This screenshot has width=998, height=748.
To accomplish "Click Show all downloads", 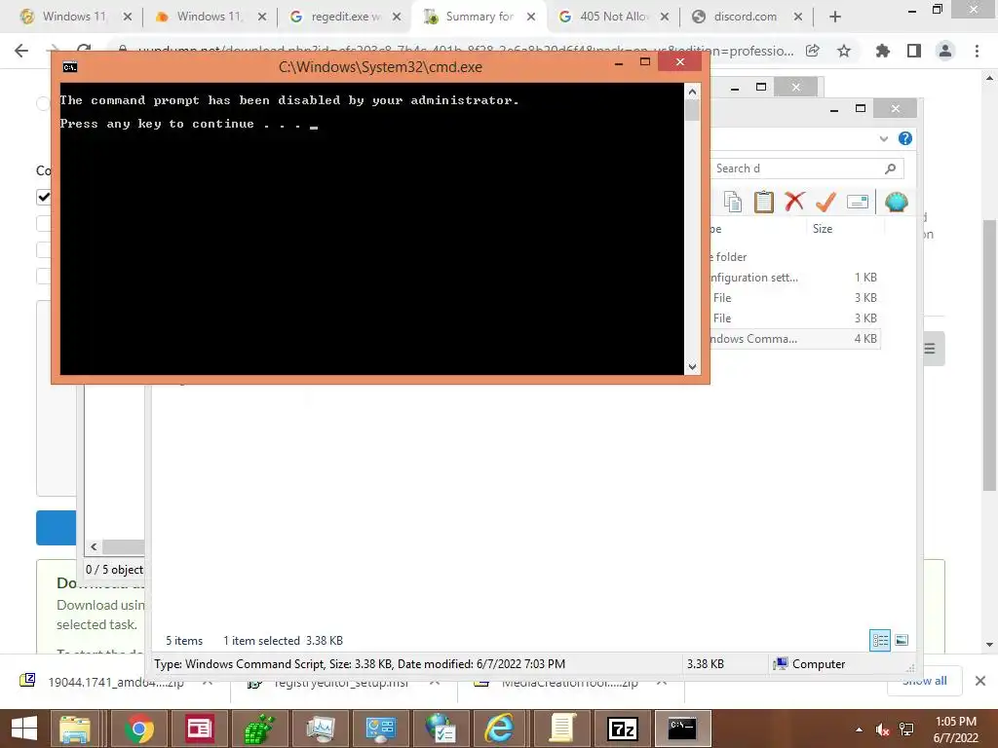I will [x=925, y=681].
